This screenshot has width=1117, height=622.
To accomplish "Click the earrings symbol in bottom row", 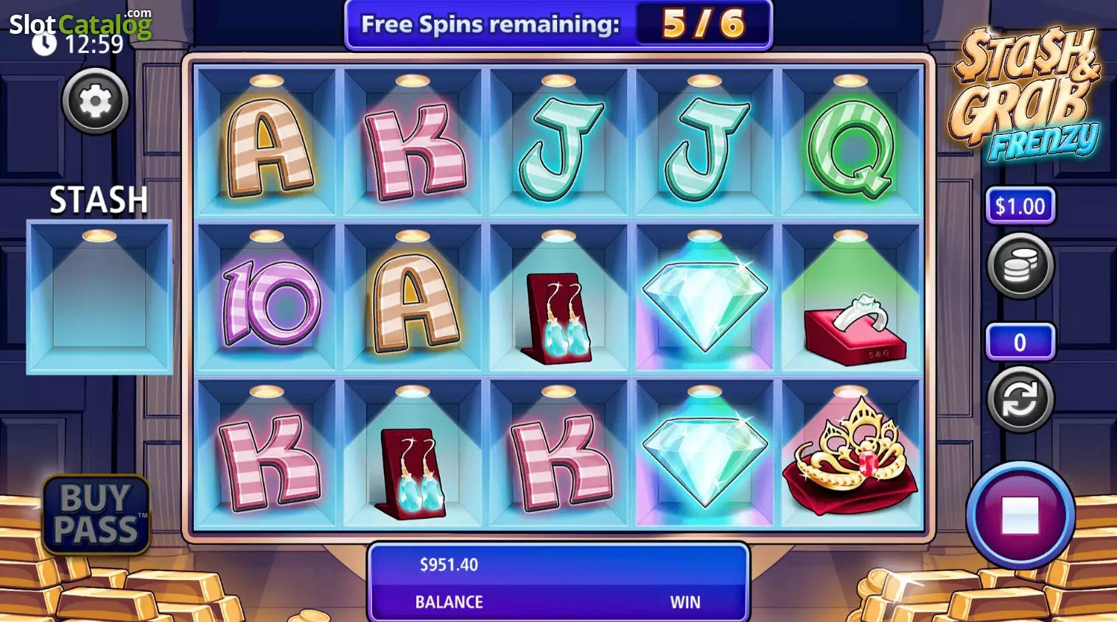I will pos(413,473).
